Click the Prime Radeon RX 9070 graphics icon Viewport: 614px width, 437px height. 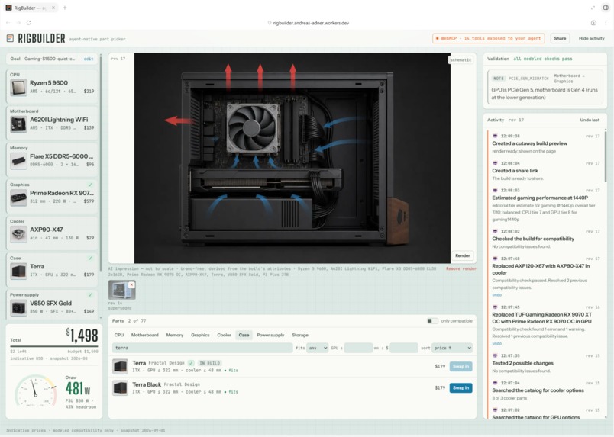18,198
